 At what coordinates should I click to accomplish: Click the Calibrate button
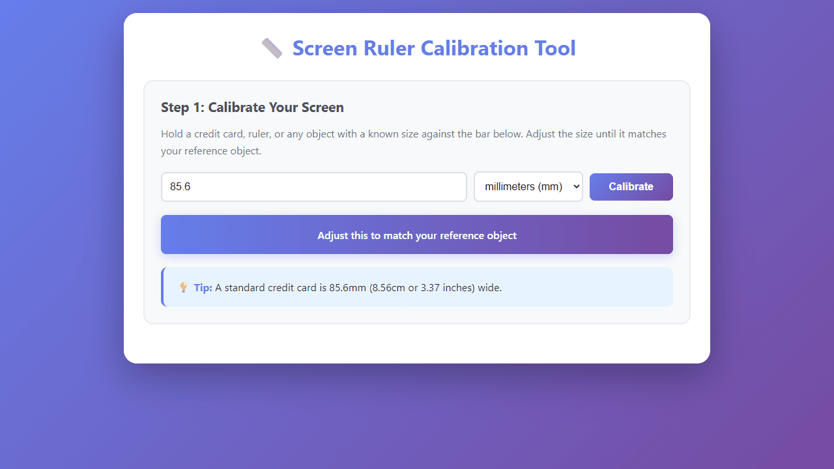pos(631,187)
